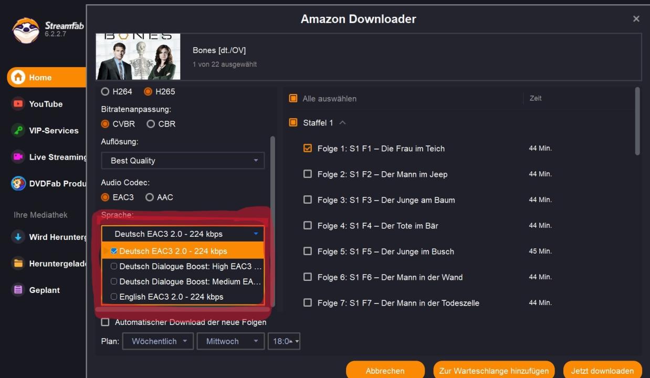
Task: Click Jetzt downloaden button
Action: pyautogui.click(x=602, y=370)
